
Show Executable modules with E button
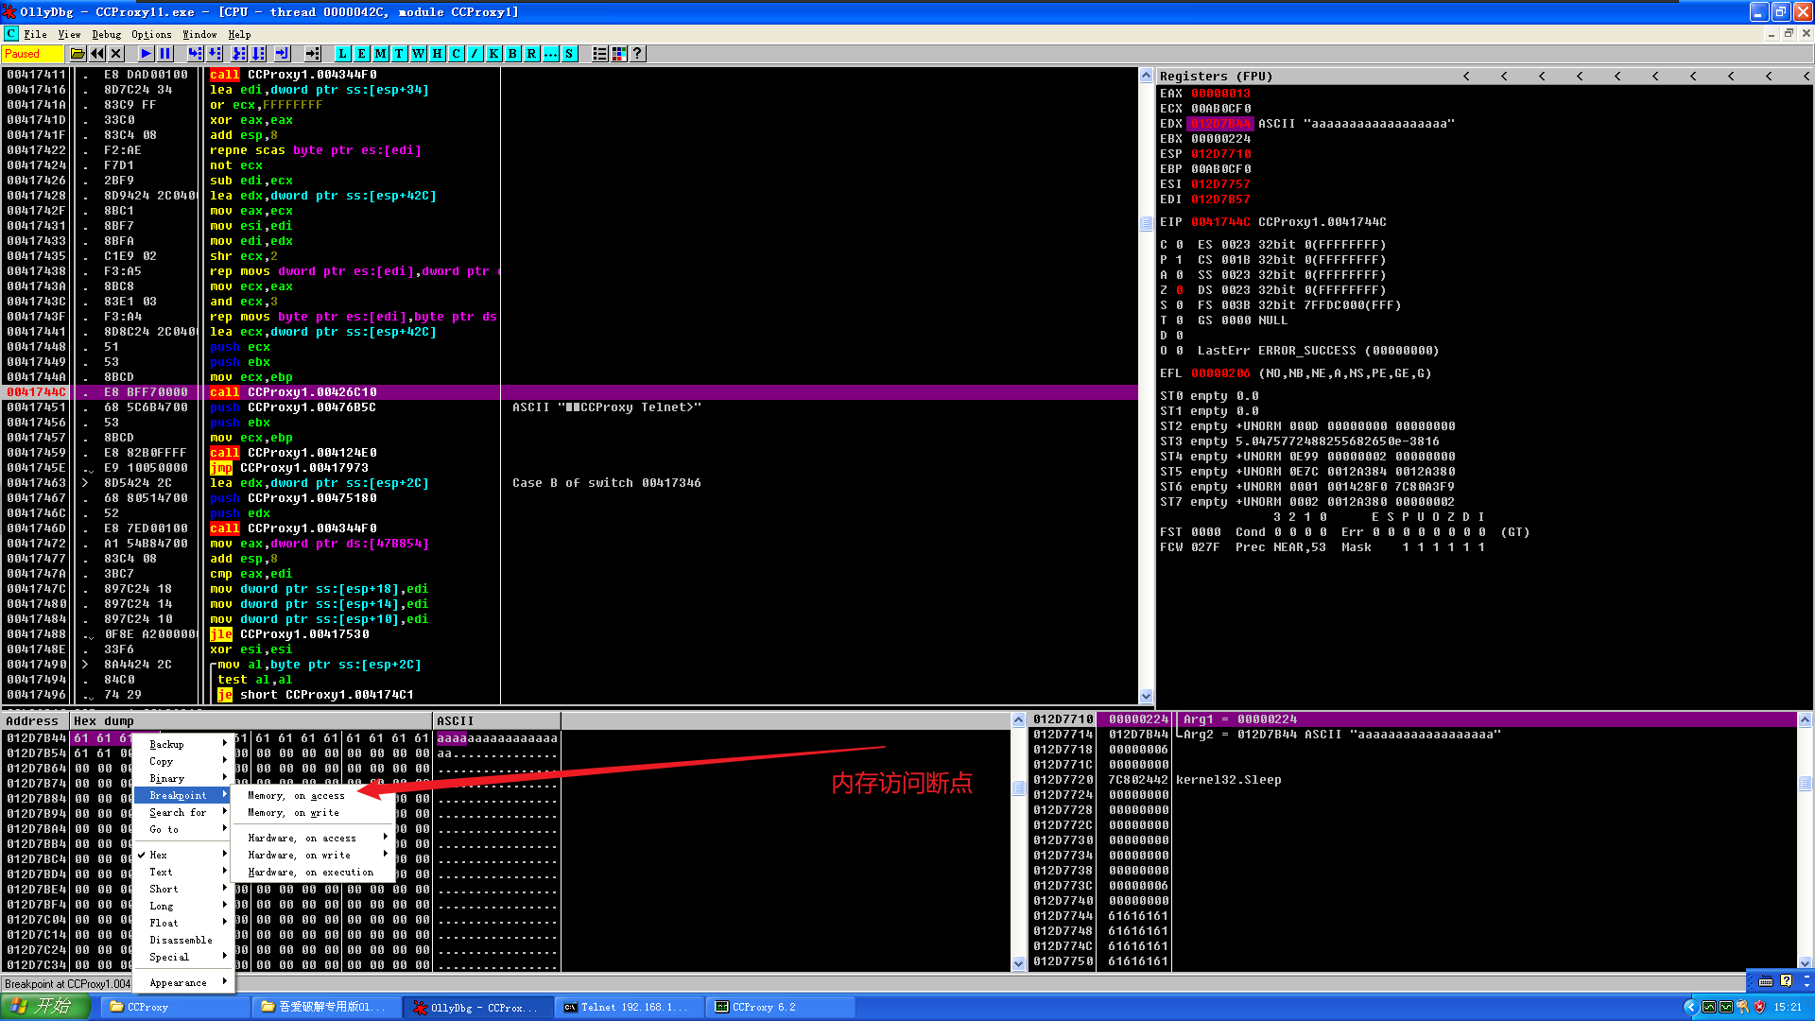coord(361,54)
